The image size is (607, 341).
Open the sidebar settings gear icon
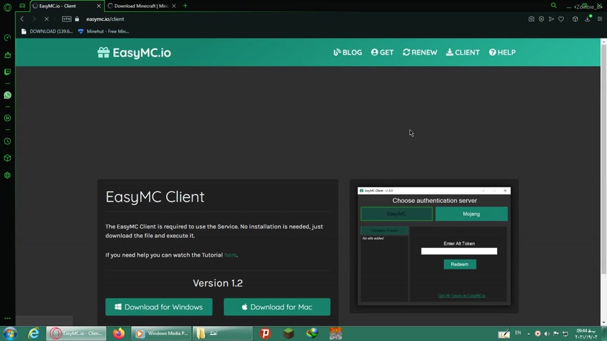pos(7,175)
